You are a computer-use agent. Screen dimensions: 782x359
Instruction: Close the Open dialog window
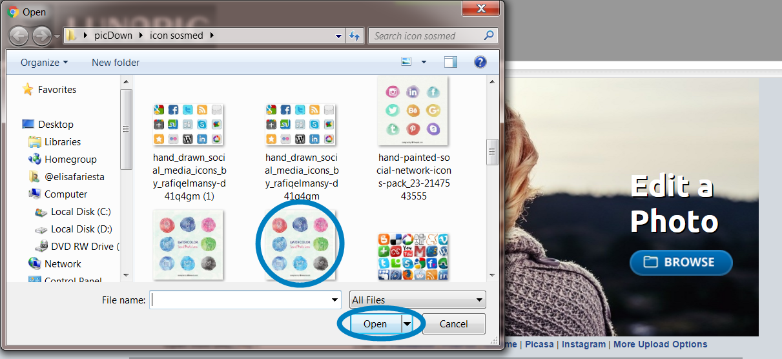click(x=482, y=8)
